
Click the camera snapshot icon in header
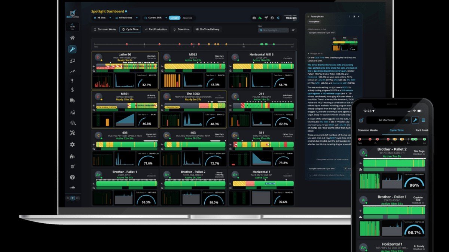pyautogui.click(x=254, y=18)
